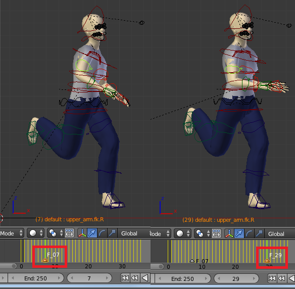The width and height of the screenshot is (295, 289).
Task: Select the translate manipulator in the left header
Action: coord(92,233)
